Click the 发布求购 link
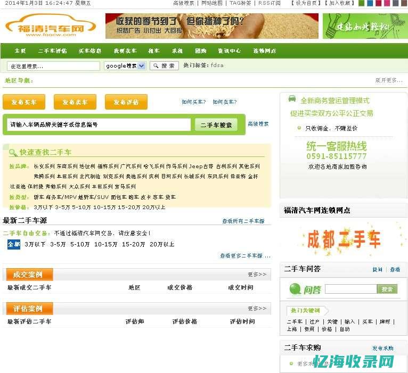The image size is (408, 373). tap(382, 348)
